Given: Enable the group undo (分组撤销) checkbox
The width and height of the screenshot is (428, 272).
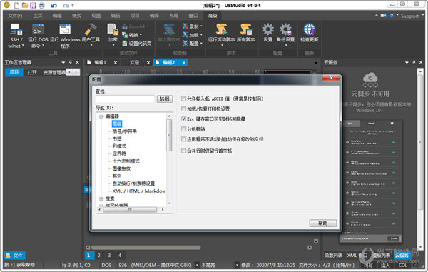Looking at the screenshot, I should [184, 129].
